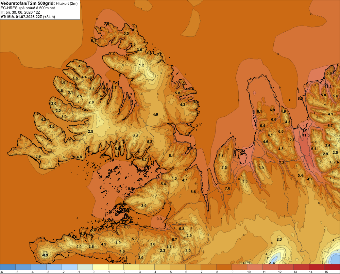Select the legend swatch between 13 and 14
The width and height of the screenshot is (340, 274).
pos(301,267)
